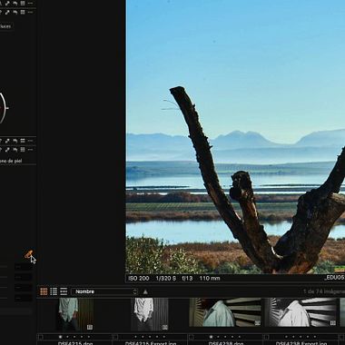Select the DSF4215 Export black-and-white thumbnail
This screenshot has width=345, height=345.
(x=150, y=314)
